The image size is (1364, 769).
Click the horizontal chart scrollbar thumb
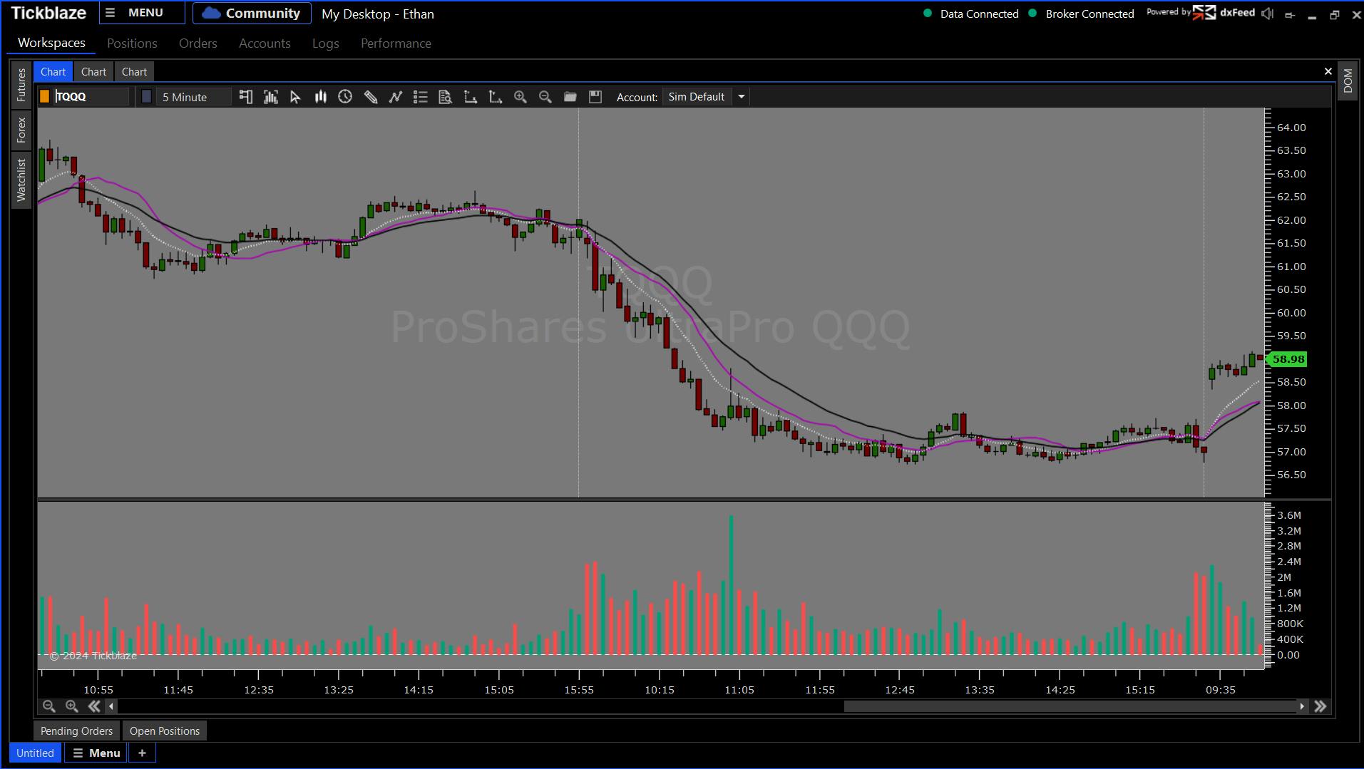pyautogui.click(x=1070, y=706)
